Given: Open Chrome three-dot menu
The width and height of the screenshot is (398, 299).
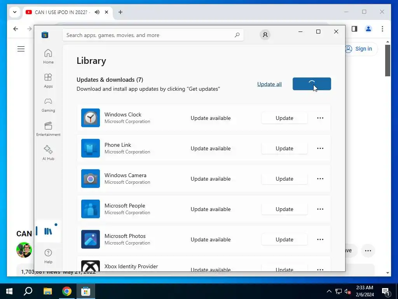Looking at the screenshot, I should point(382,29).
